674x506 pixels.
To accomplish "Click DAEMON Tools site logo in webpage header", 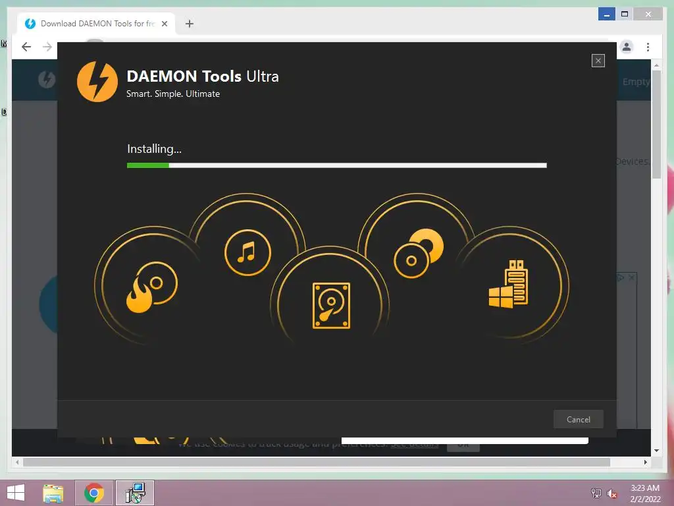I will (47, 80).
